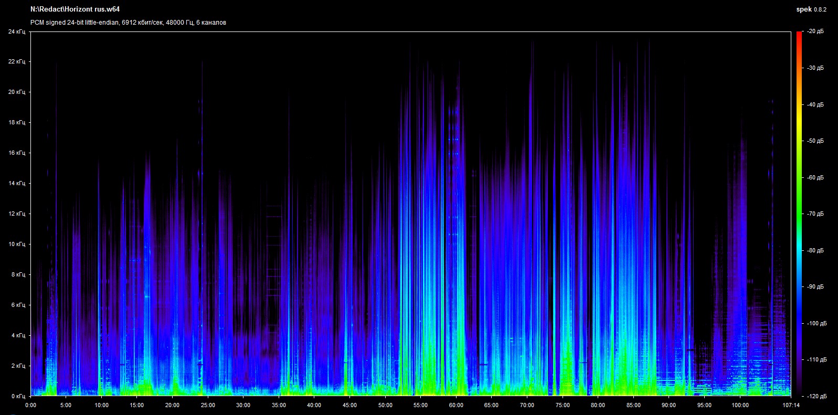838x415 pixels.
Task: Select the 55:00 time axis marker
Action: (x=420, y=405)
